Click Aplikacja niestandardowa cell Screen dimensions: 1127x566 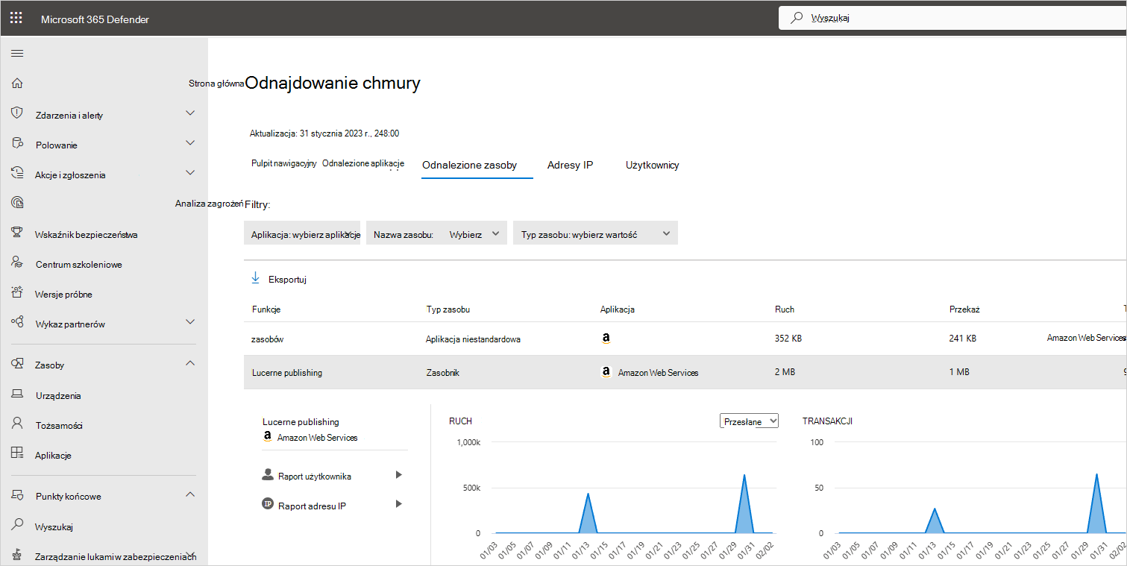(473, 339)
